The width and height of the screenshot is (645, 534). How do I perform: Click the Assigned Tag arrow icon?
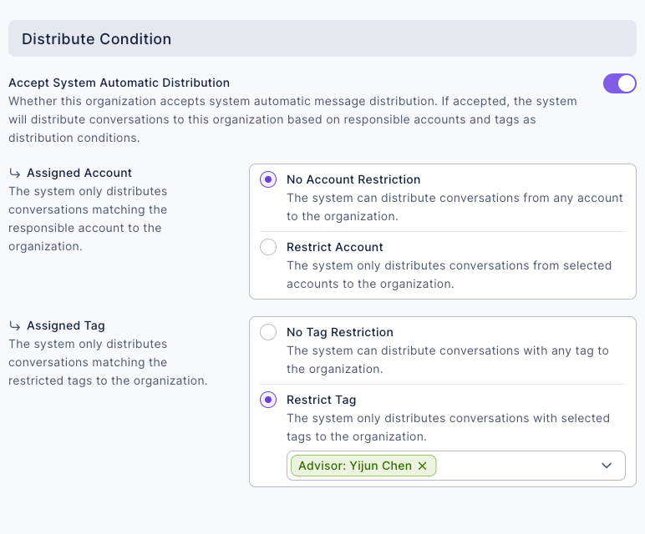tap(15, 326)
